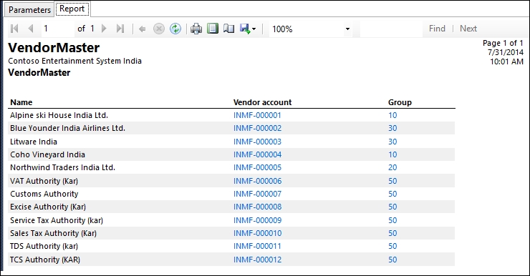
Task: Switch to print layout view
Action: 213,29
